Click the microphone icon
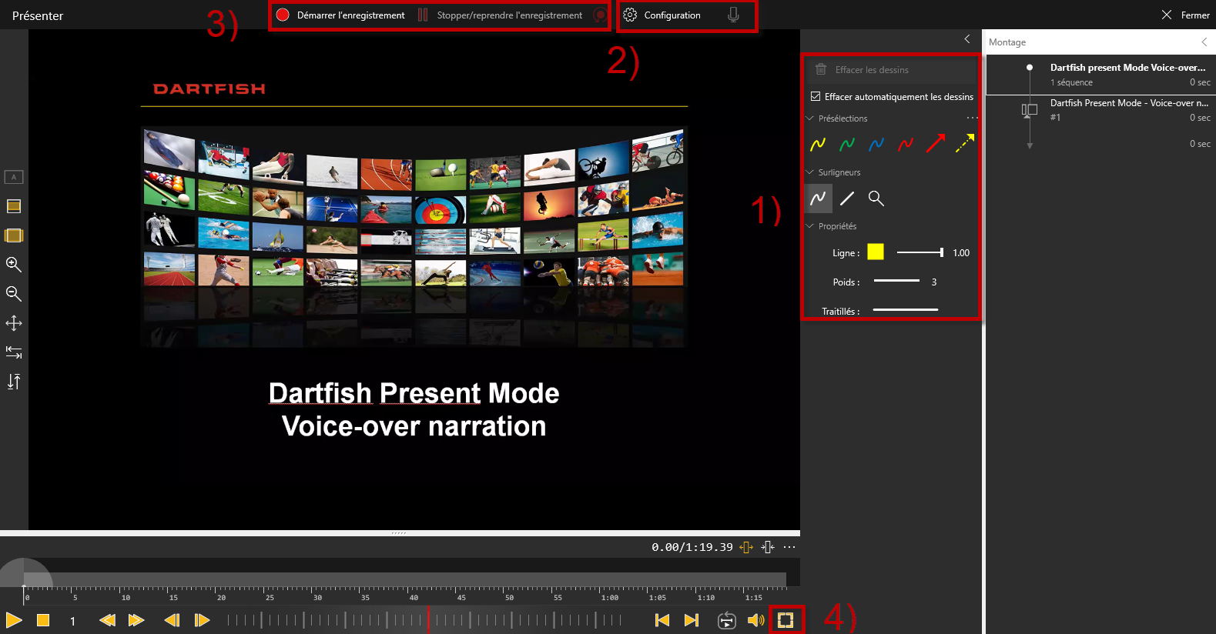Screen dimensions: 1216x634 (x=733, y=15)
